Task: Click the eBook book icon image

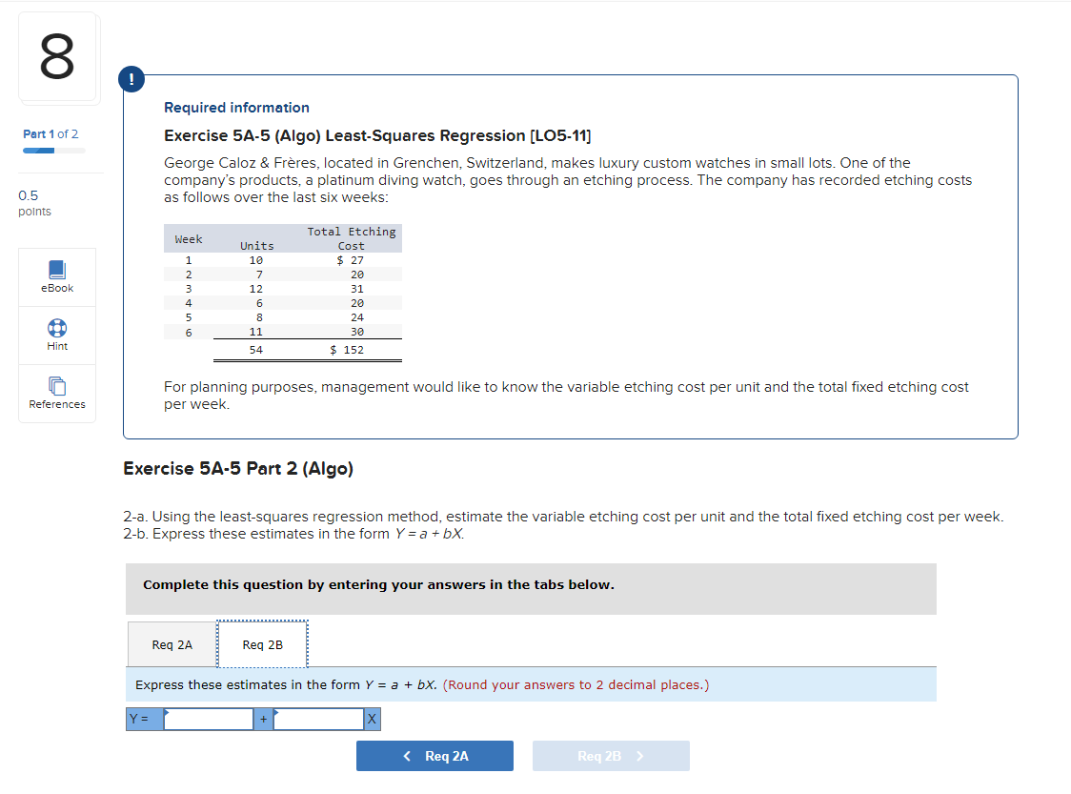Action: click(56, 270)
